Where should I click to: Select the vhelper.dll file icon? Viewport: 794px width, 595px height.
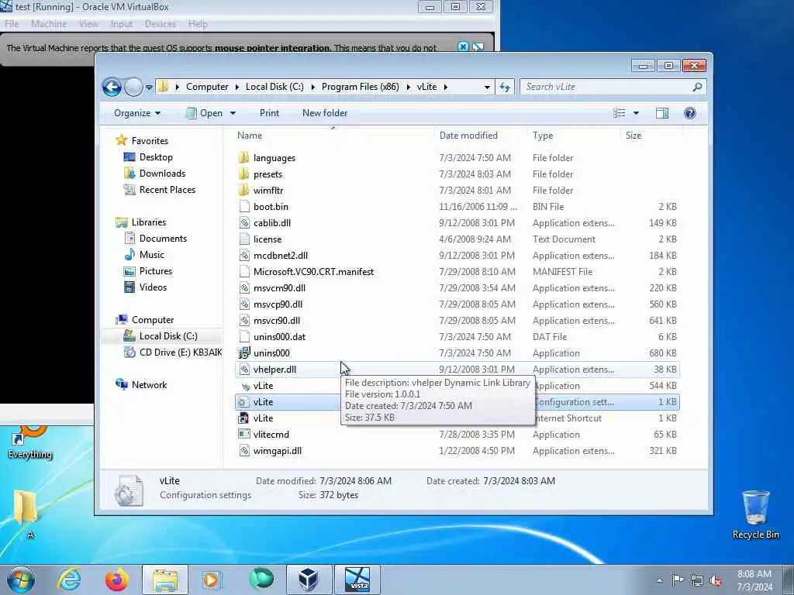click(244, 370)
